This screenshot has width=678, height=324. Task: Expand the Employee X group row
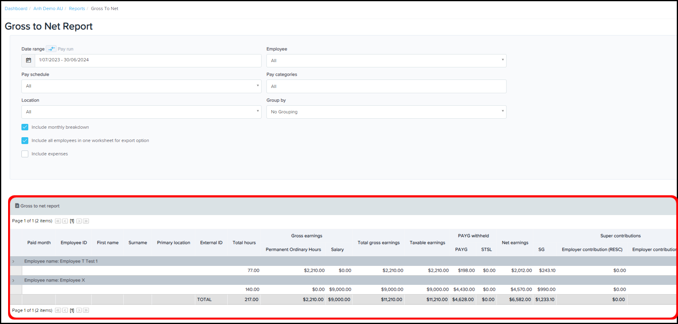pos(13,280)
